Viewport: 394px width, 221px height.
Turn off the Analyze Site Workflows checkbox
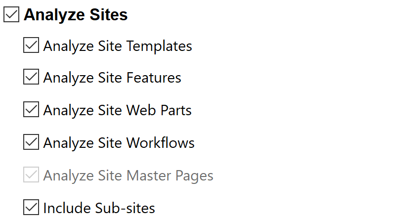click(x=31, y=142)
